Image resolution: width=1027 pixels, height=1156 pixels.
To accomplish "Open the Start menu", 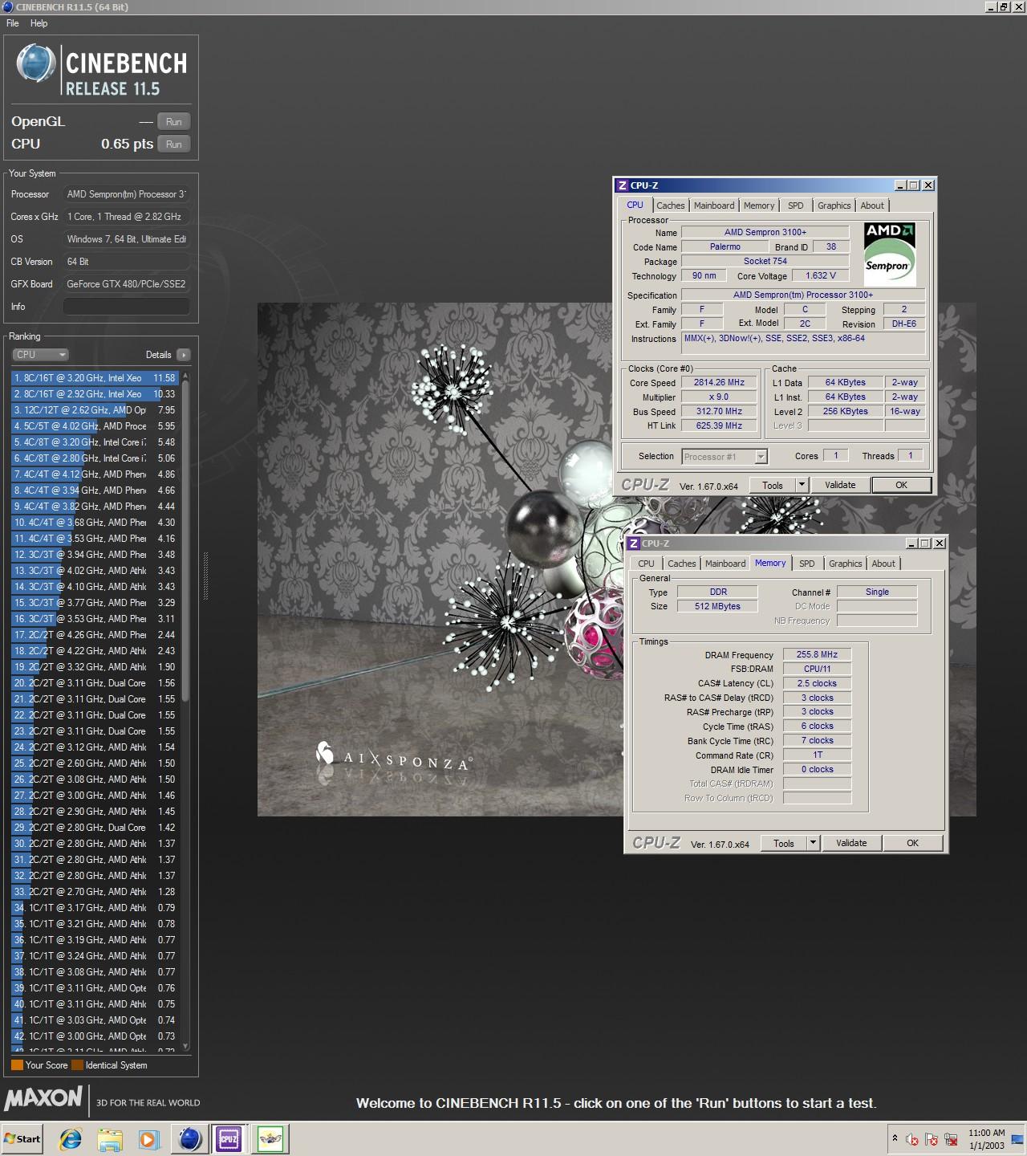I will (22, 1138).
